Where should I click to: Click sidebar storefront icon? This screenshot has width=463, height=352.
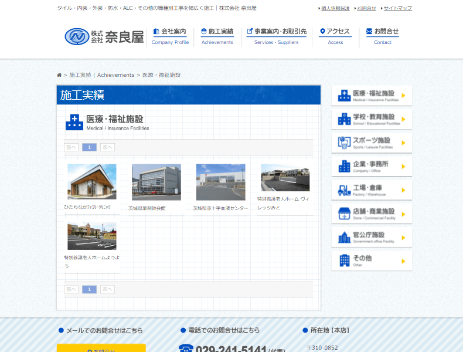(344, 214)
